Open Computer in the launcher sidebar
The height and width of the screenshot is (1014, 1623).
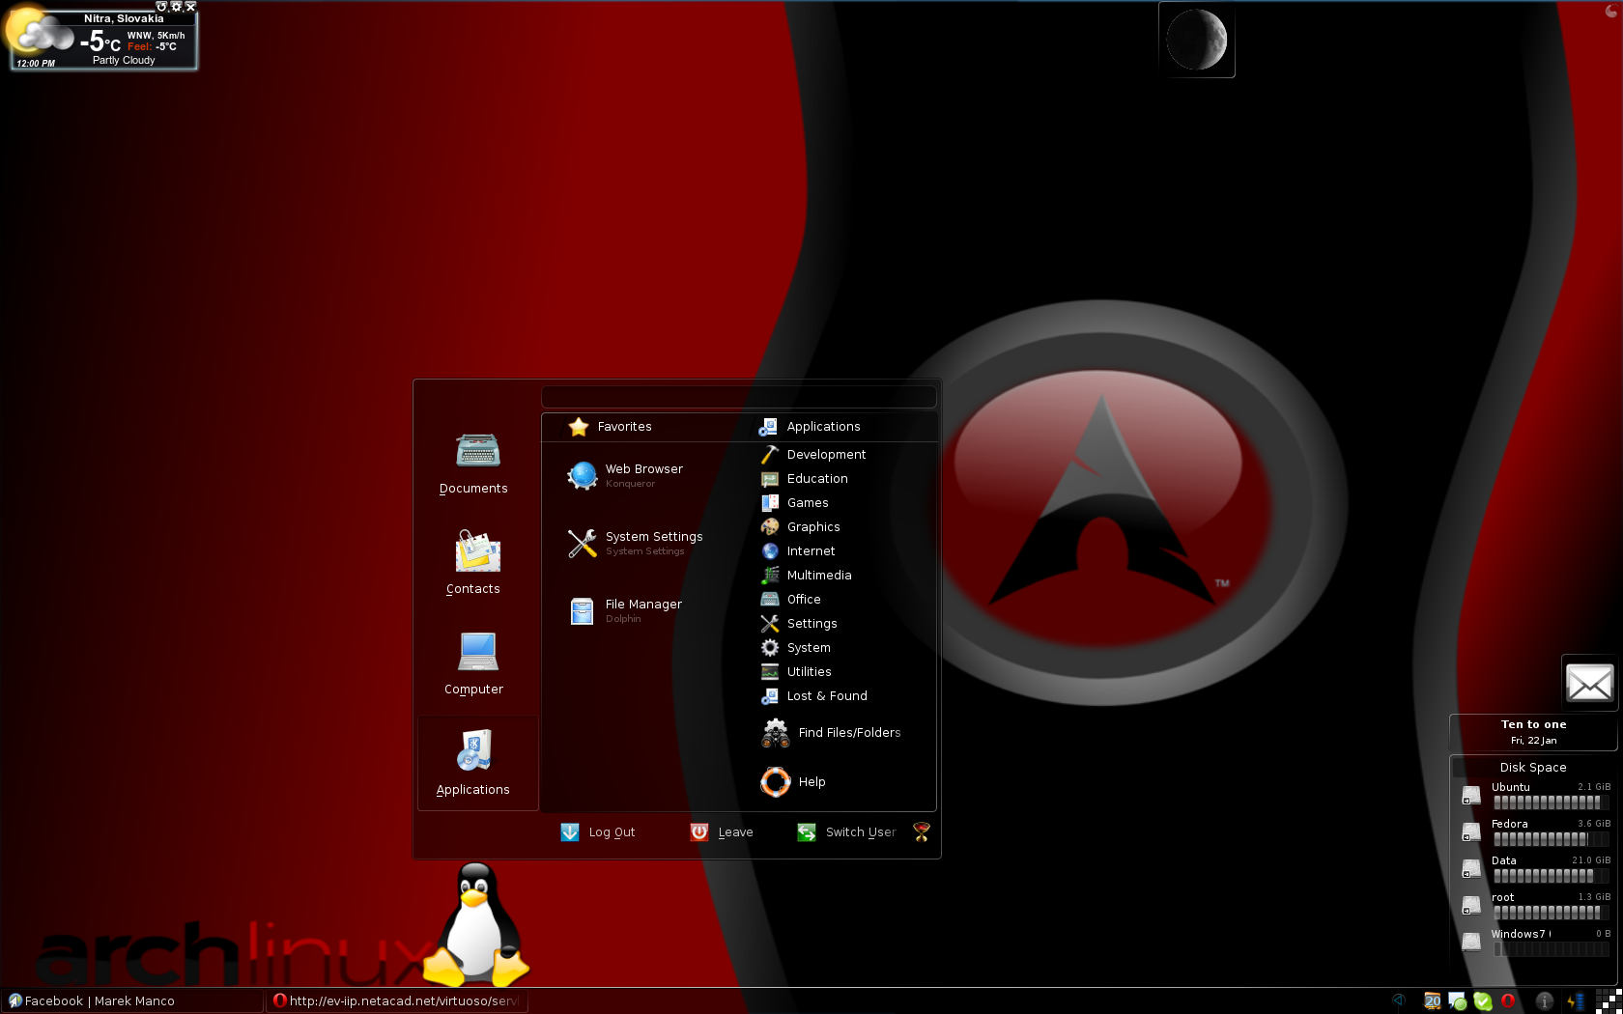473,665
